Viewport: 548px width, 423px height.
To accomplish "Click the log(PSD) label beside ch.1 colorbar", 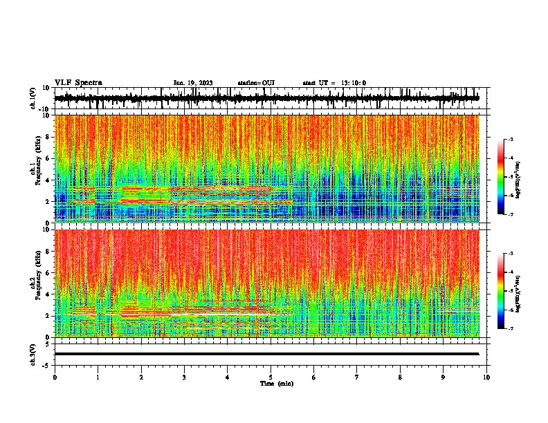I will (518, 180).
